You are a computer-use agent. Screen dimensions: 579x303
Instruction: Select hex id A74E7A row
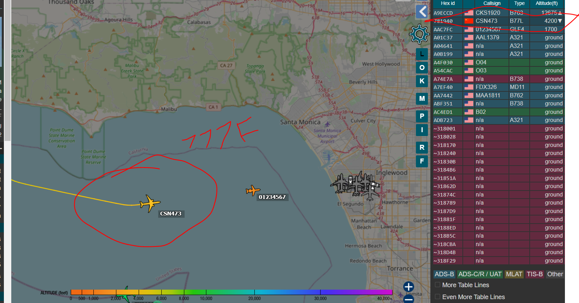tap(498, 79)
